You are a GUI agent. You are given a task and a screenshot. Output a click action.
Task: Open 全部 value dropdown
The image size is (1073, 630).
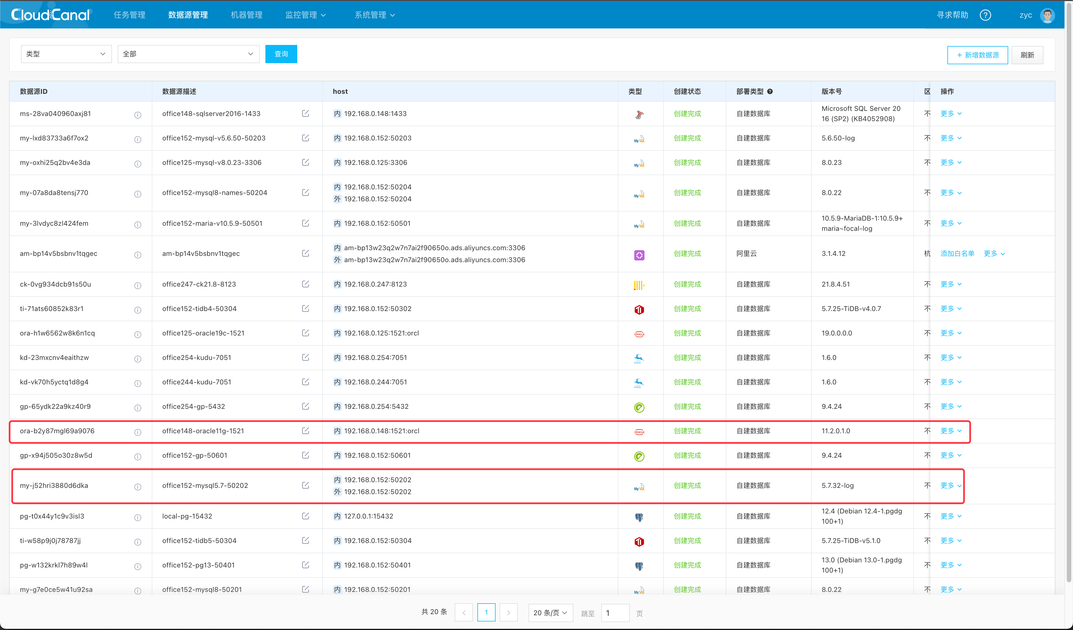tap(188, 54)
